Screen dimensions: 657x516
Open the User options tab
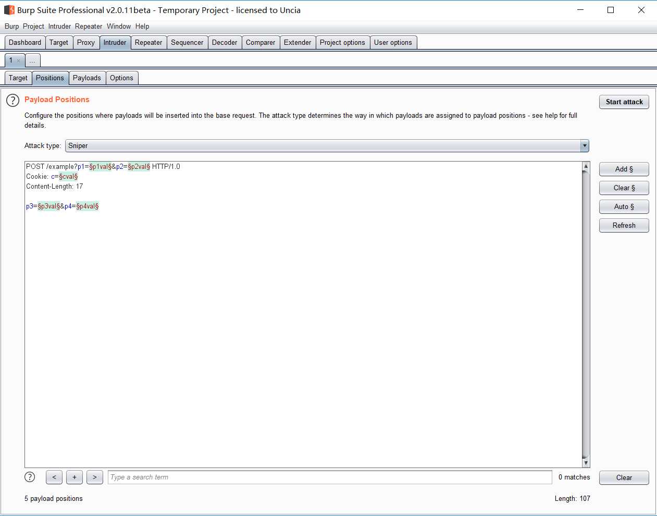[393, 43]
